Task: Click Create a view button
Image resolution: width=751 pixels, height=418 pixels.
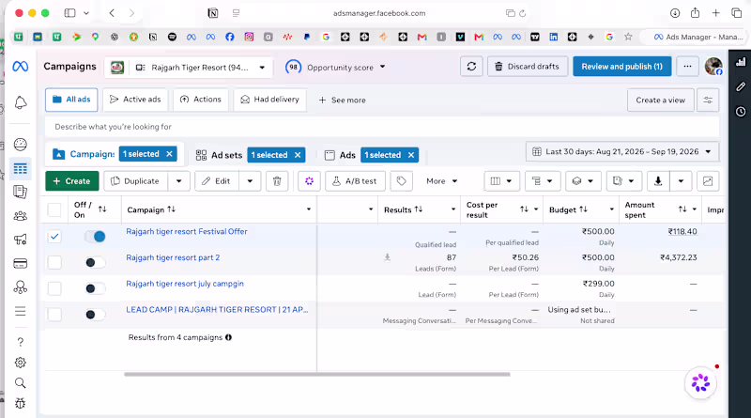Action: pyautogui.click(x=661, y=101)
